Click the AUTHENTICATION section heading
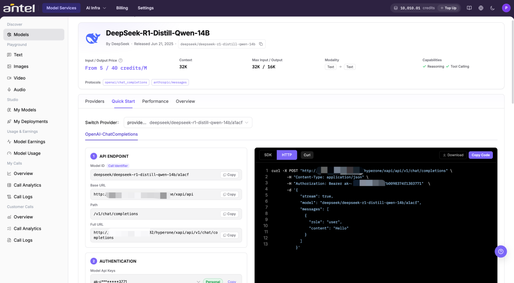 tap(118, 261)
